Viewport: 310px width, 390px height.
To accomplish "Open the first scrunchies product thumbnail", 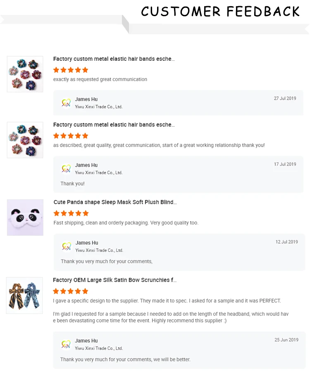I will click(x=25, y=74).
